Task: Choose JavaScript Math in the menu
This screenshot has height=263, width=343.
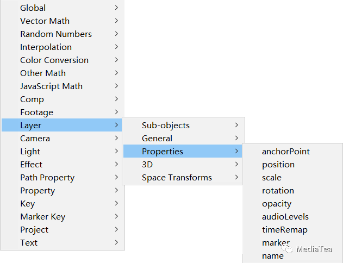Action: point(51,86)
